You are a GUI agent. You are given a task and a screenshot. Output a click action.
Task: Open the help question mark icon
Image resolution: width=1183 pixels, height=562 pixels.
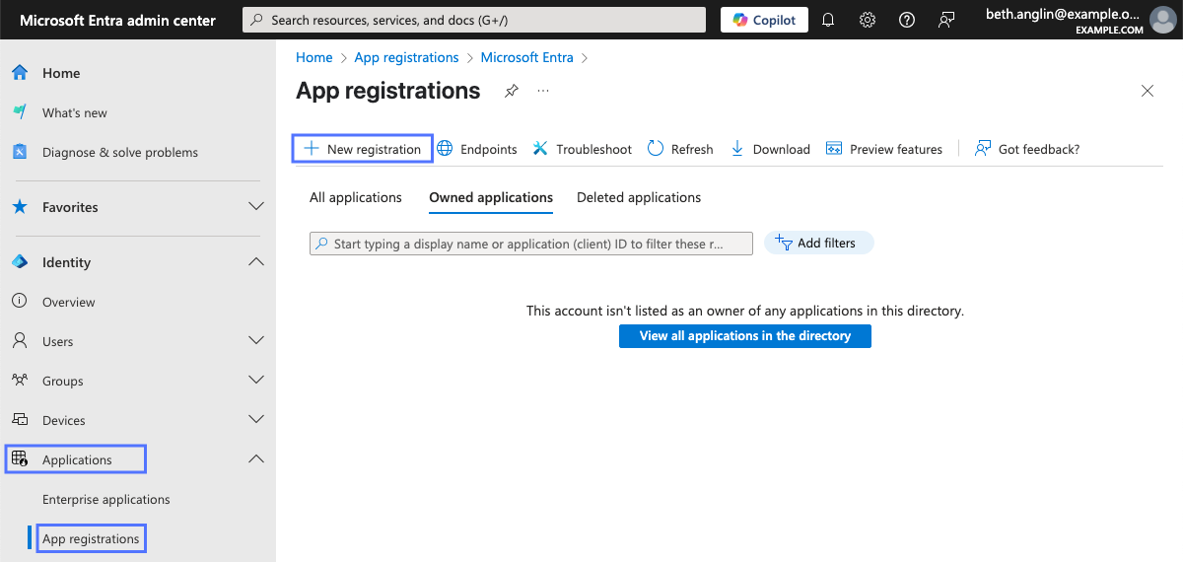coord(907,20)
